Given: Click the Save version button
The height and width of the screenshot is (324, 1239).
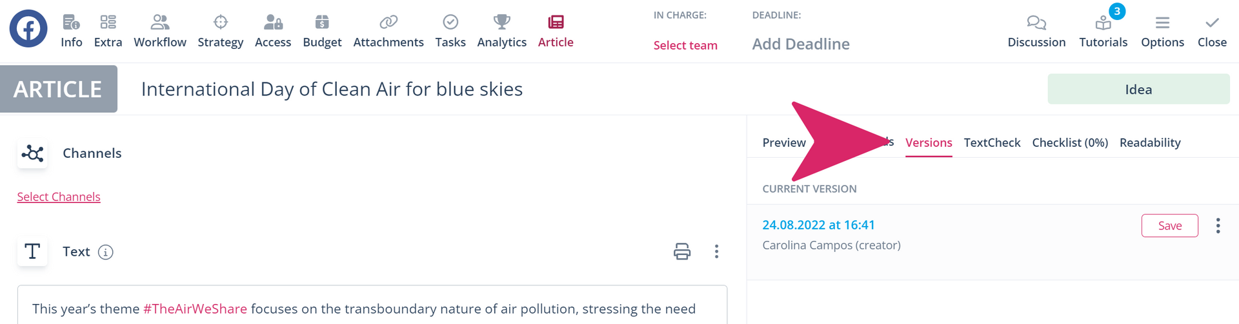Looking at the screenshot, I should [x=1169, y=225].
